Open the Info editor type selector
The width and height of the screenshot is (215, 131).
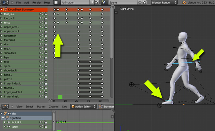point(5,2)
